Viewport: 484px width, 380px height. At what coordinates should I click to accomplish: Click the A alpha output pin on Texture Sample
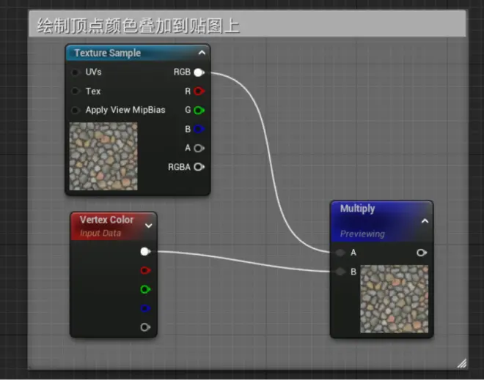pyautogui.click(x=199, y=148)
